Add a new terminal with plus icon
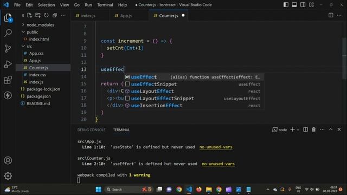Screen dimensions: 347x195 point(292,129)
